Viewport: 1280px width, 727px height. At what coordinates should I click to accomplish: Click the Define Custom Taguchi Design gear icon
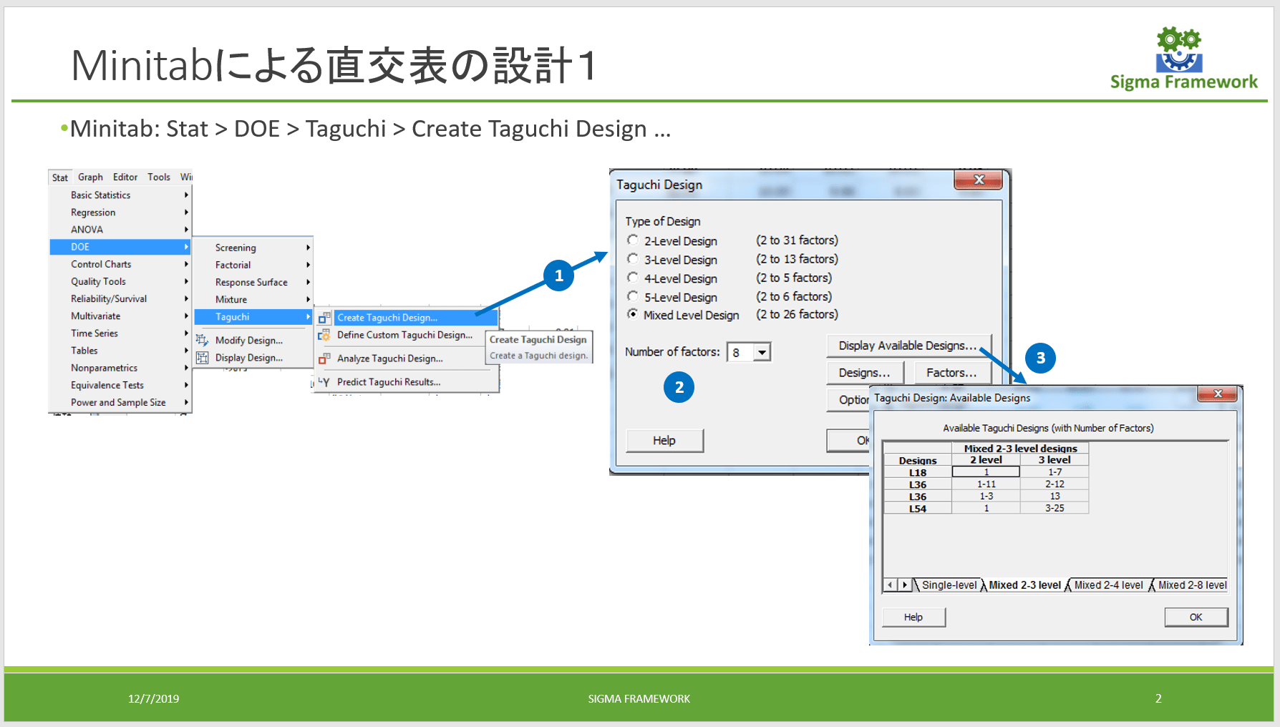pos(324,334)
